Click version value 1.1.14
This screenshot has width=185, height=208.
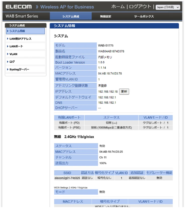[102, 68]
